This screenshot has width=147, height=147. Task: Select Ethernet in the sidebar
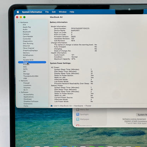[x=27, y=46]
